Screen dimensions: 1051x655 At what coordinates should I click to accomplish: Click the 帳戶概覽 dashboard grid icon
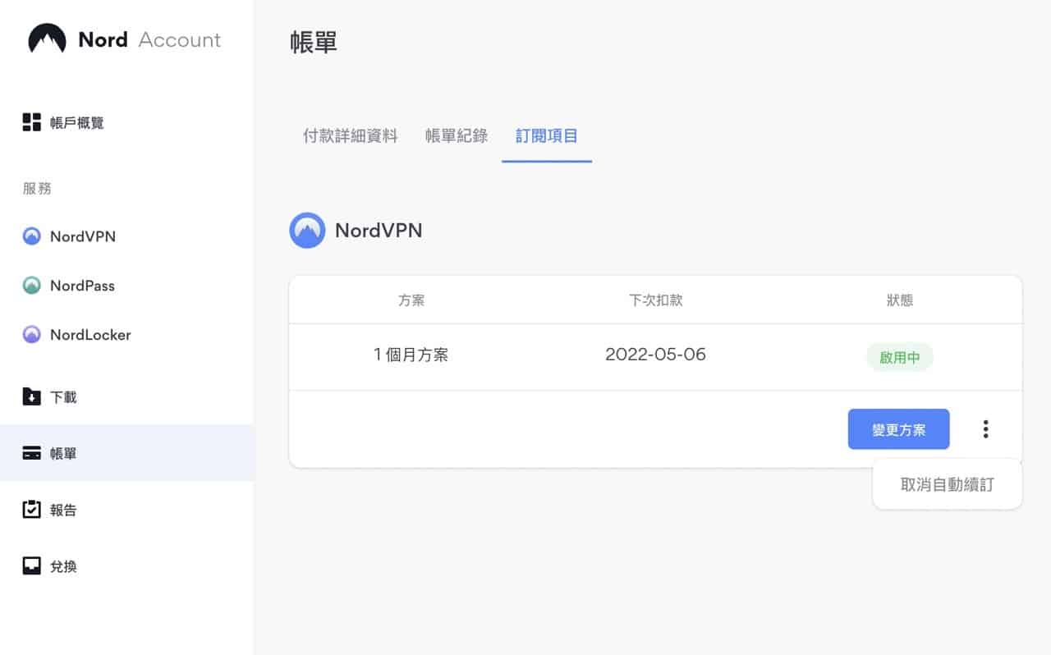[31, 123]
